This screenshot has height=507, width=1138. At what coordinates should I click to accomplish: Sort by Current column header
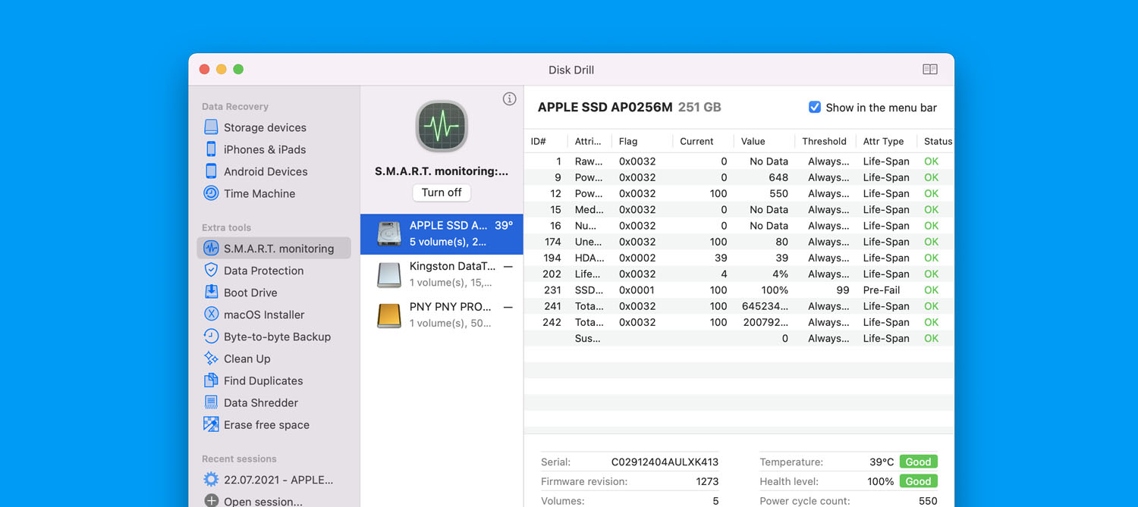tap(703, 141)
